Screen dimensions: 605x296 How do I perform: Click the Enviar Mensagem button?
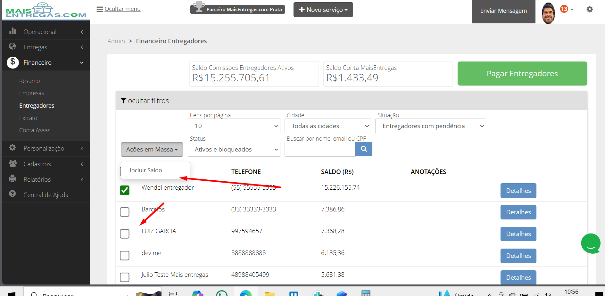[x=503, y=11]
